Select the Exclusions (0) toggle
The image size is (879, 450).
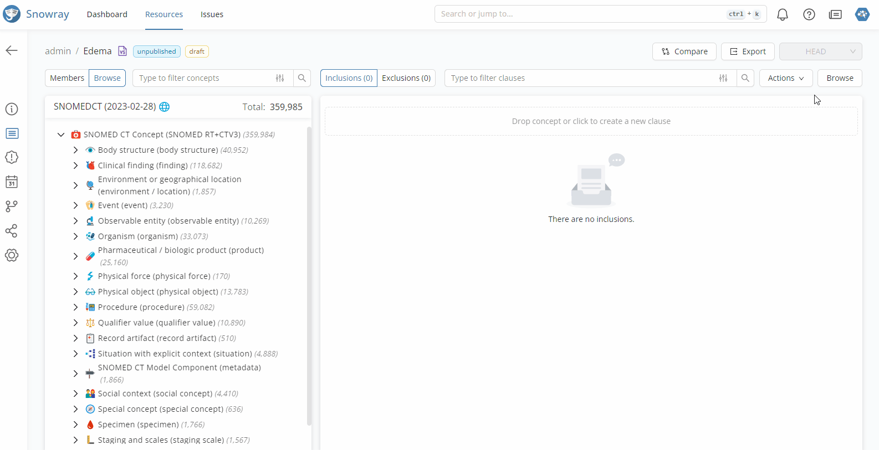pyautogui.click(x=406, y=78)
